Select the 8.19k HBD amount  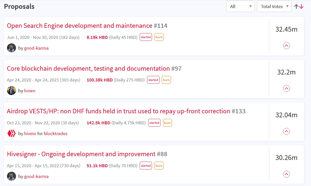[x=97, y=37]
